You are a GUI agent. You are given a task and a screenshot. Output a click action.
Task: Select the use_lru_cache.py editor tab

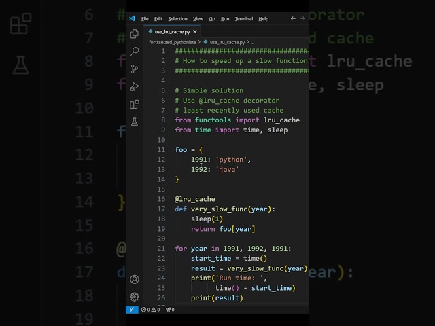point(172,32)
